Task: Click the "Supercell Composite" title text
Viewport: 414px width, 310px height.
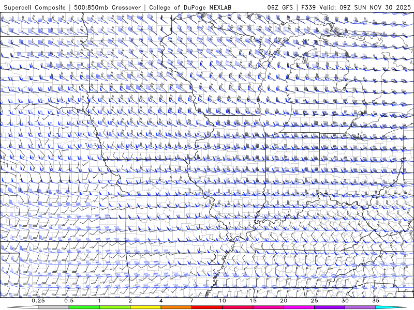Action: tap(35, 7)
